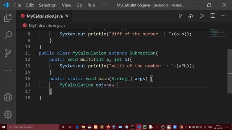This screenshot has width=232, height=130.
Task: Open the Edit menu
Action: tap(30, 5)
